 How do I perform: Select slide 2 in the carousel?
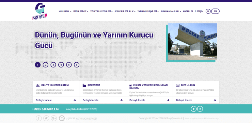click(46, 65)
